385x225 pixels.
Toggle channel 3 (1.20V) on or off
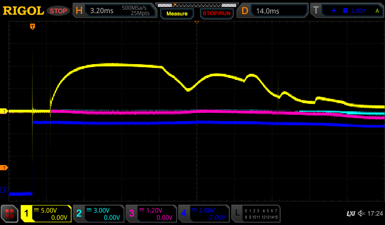[151, 214]
